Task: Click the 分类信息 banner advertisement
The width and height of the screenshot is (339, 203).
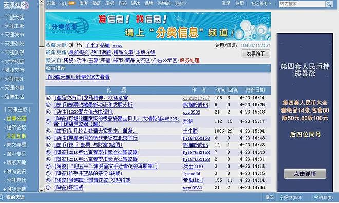Action: point(158,26)
